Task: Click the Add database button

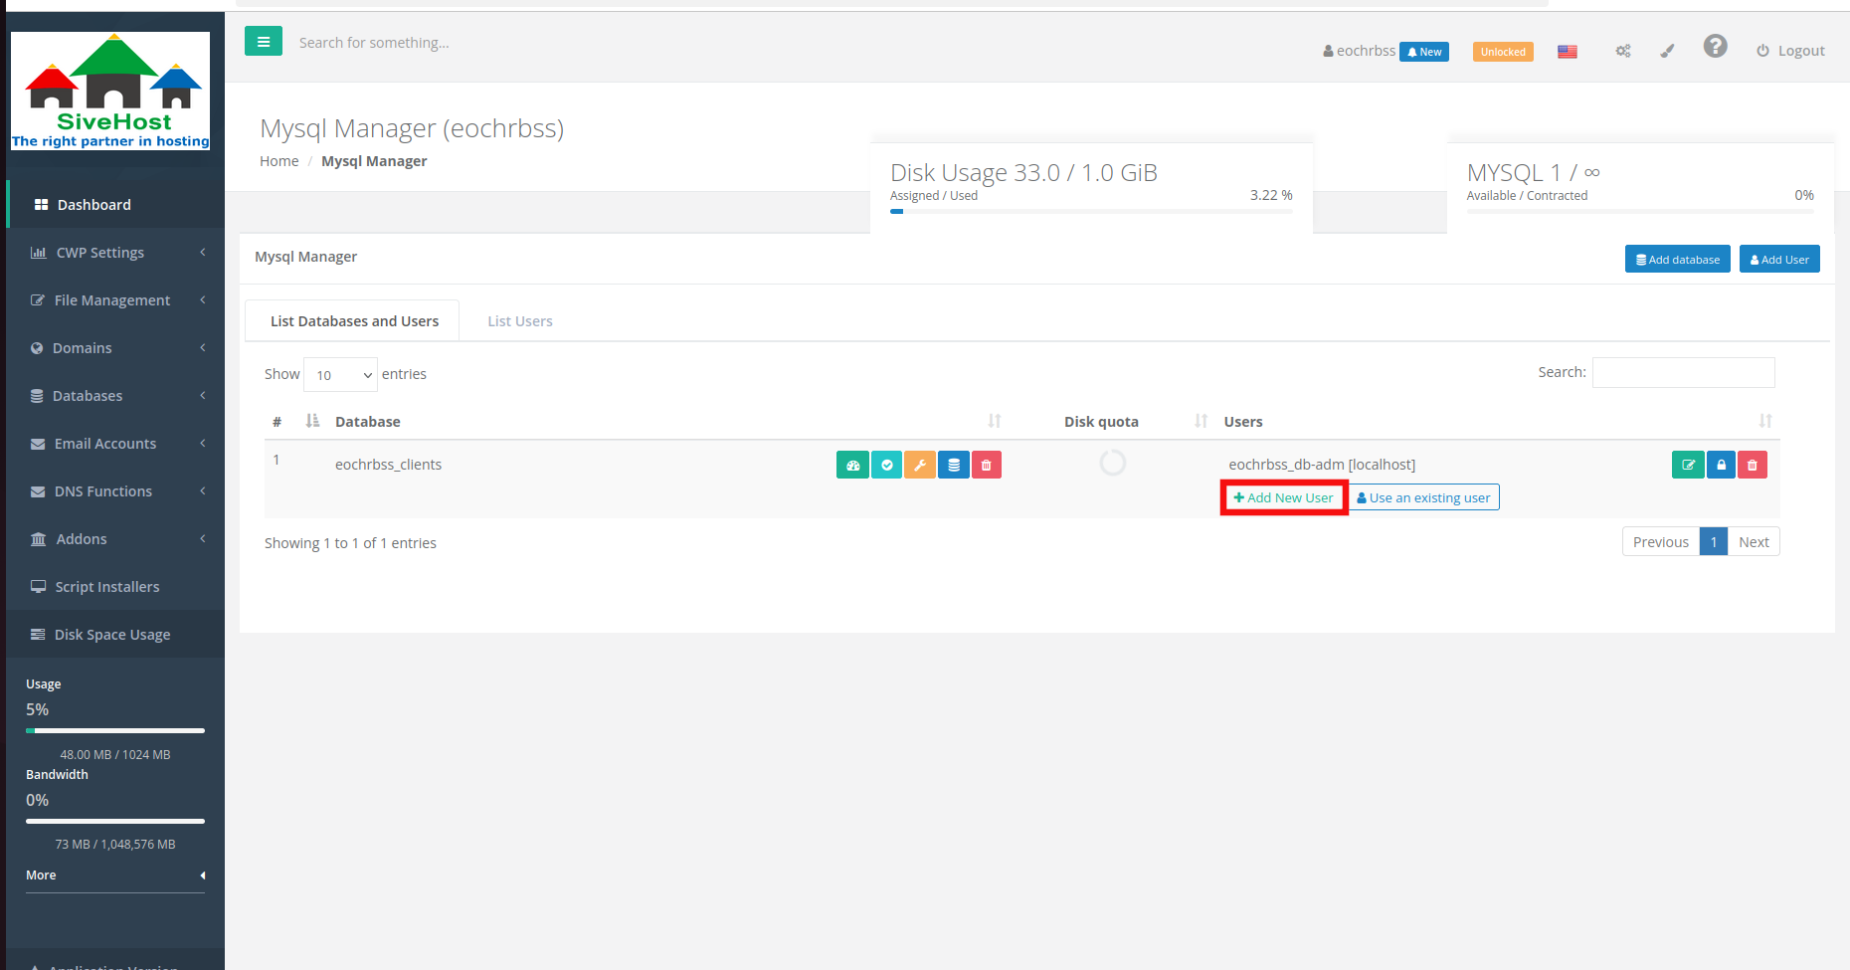Action: coord(1678,259)
